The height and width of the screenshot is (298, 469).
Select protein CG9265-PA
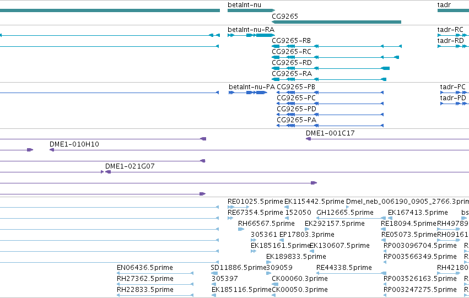tap(330, 126)
